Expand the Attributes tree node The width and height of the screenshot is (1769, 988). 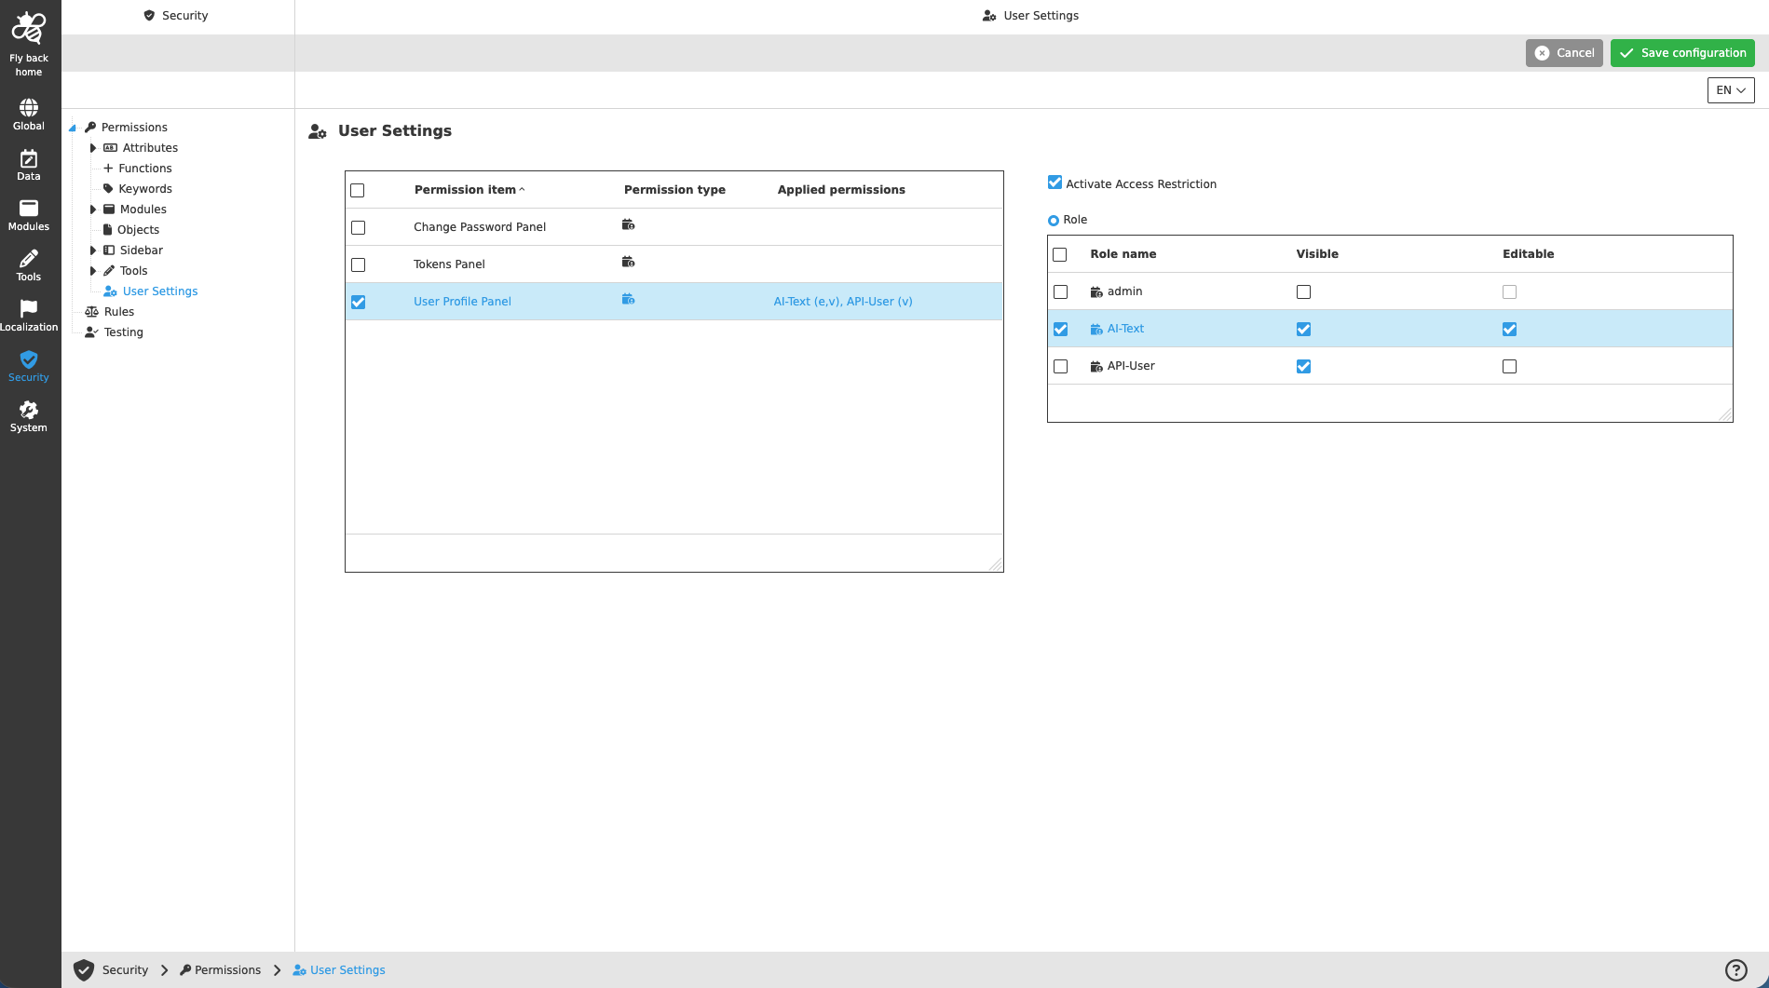[93, 147]
